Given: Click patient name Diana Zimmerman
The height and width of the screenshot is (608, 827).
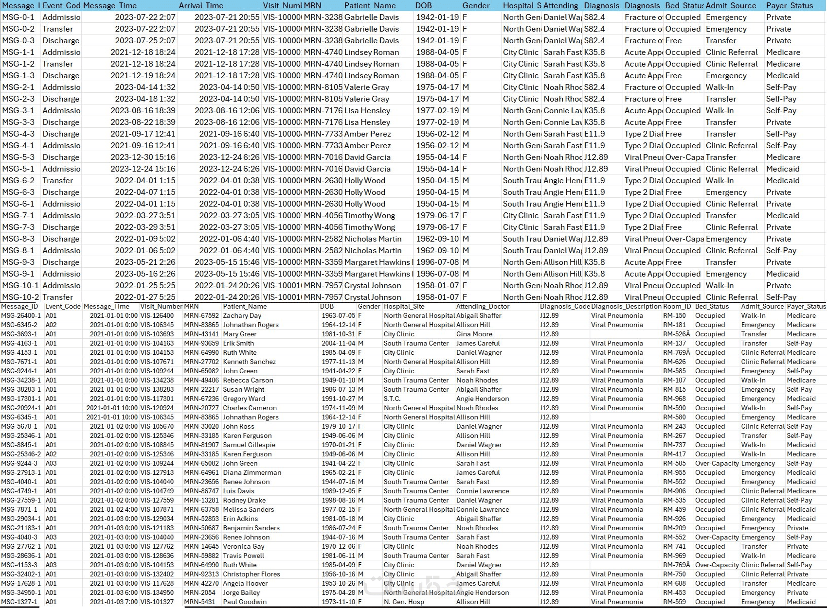Looking at the screenshot, I should coord(252,472).
